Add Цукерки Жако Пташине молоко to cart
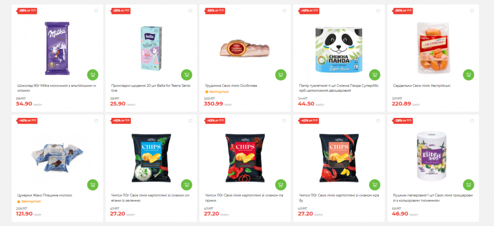This screenshot has width=494, height=226. coord(93,184)
